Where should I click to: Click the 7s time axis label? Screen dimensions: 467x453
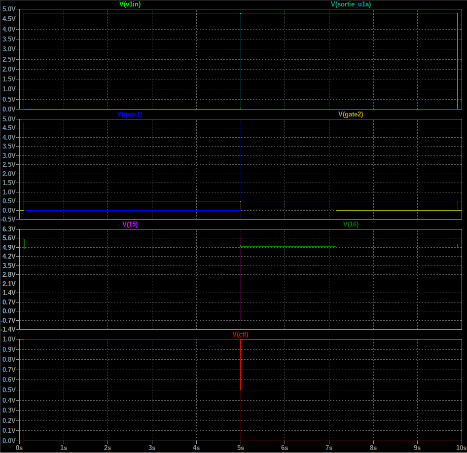pyautogui.click(x=329, y=448)
